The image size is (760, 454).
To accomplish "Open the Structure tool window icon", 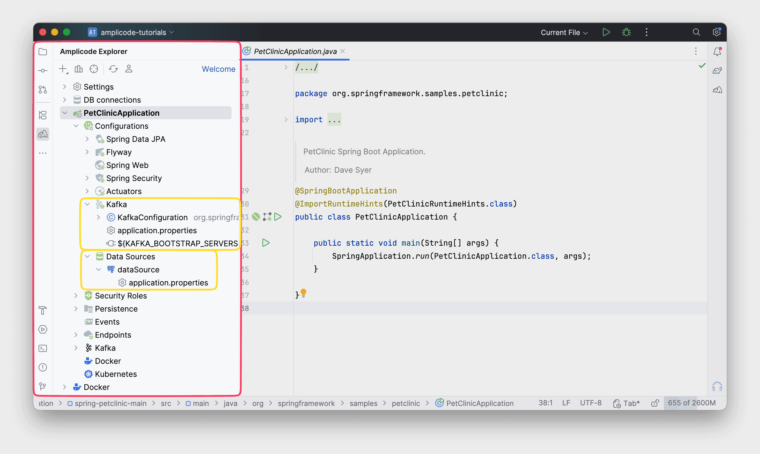I will (x=43, y=115).
